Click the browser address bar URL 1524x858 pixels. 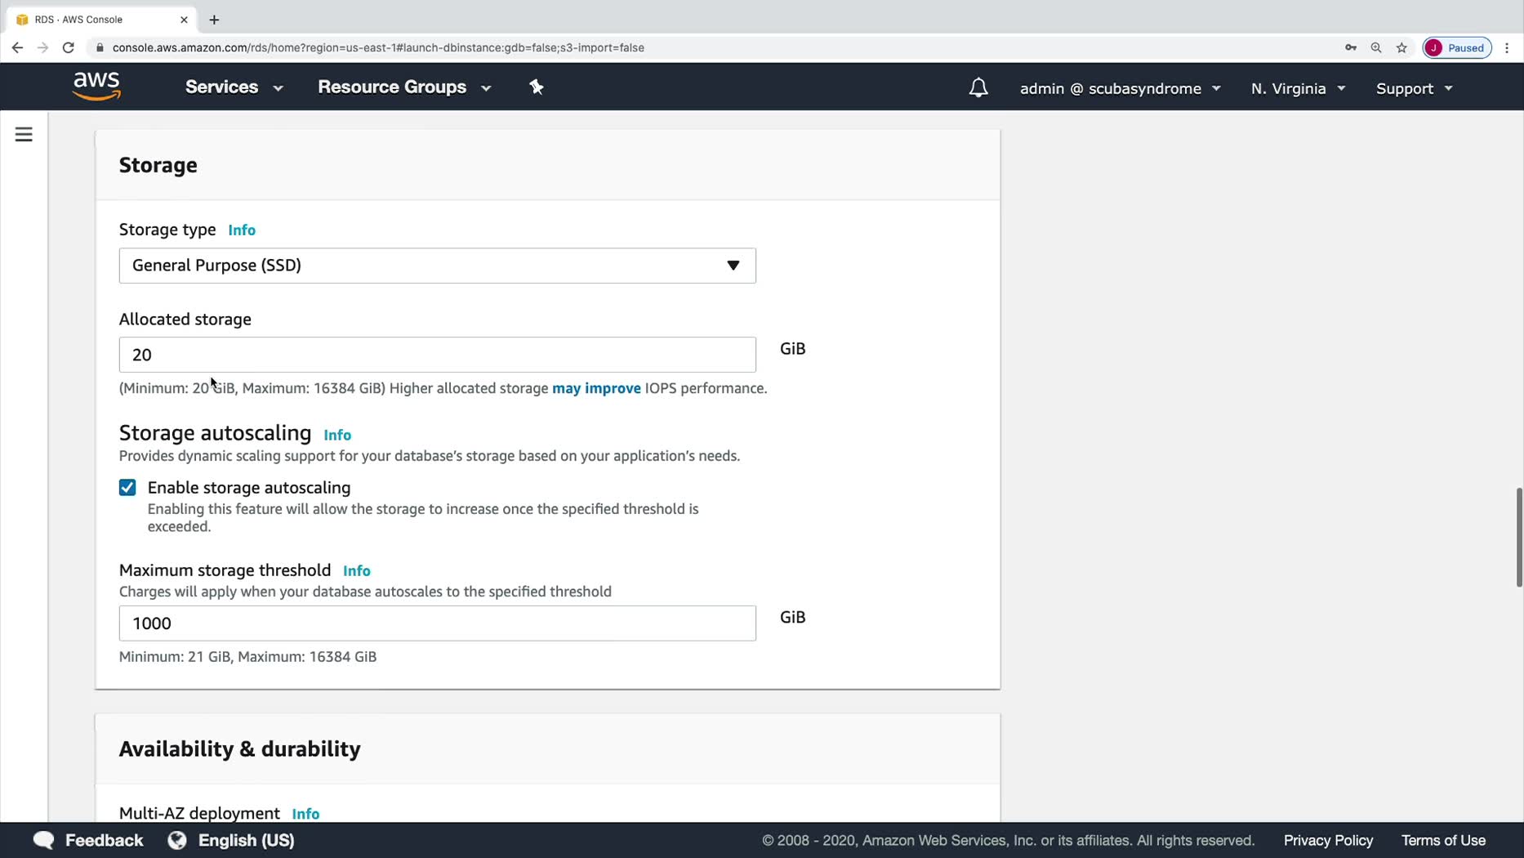point(378,47)
